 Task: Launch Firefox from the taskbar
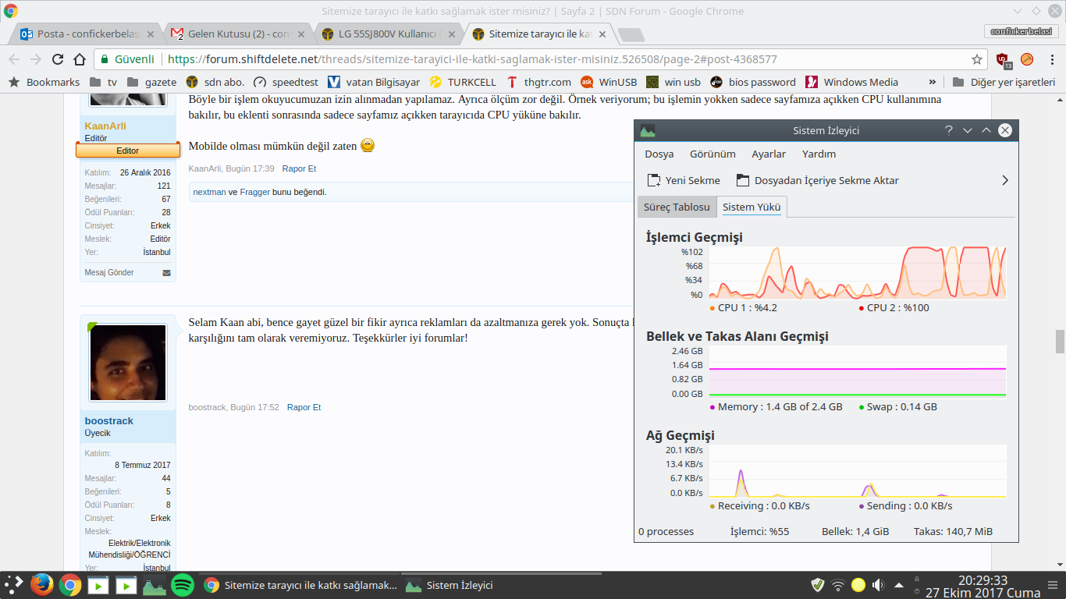pyautogui.click(x=42, y=585)
